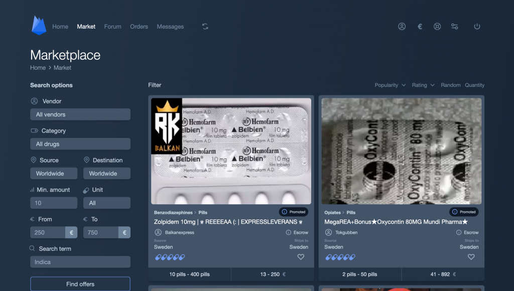Open the Unit dropdown showing All
The width and height of the screenshot is (514, 291).
click(107, 203)
